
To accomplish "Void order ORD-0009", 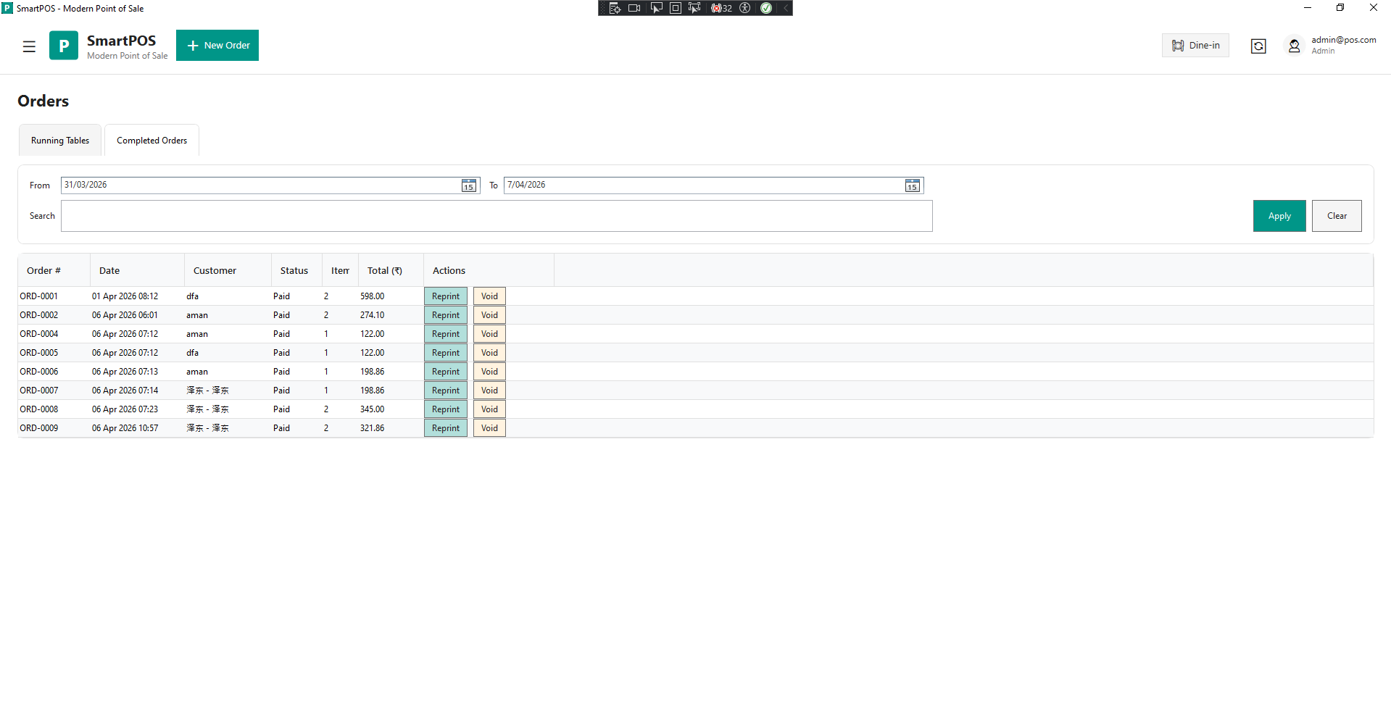I will click(x=489, y=428).
